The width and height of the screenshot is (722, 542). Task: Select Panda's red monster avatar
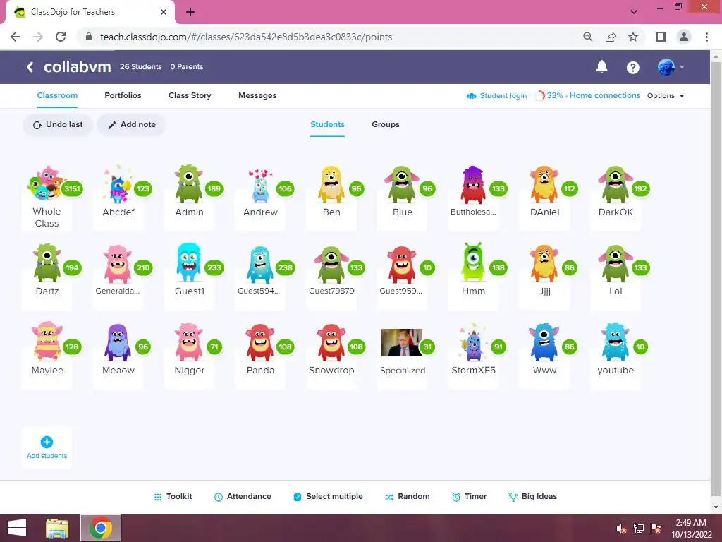click(260, 342)
